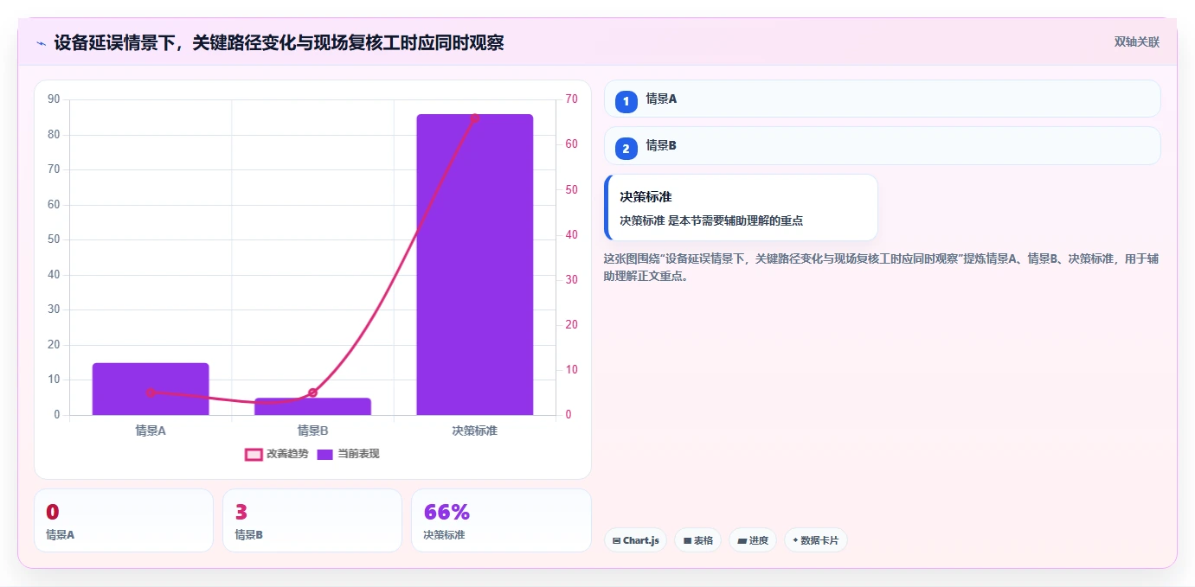The height and width of the screenshot is (587, 1195).
Task: Click the 进度 tag
Action: (x=753, y=540)
